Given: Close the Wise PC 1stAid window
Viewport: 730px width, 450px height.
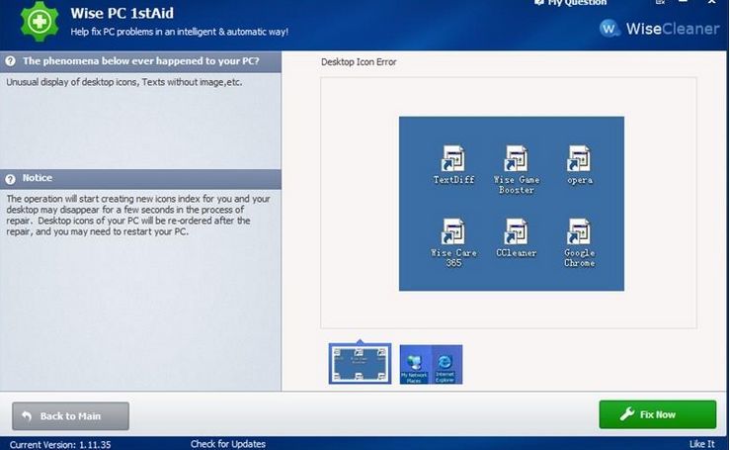Looking at the screenshot, I should [712, 2].
